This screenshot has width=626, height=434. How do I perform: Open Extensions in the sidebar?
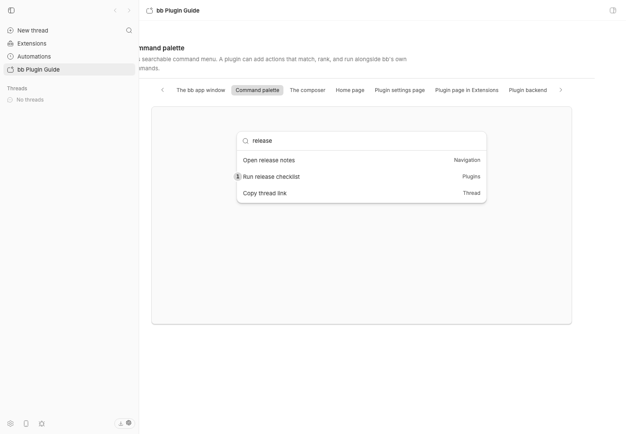point(70,43)
